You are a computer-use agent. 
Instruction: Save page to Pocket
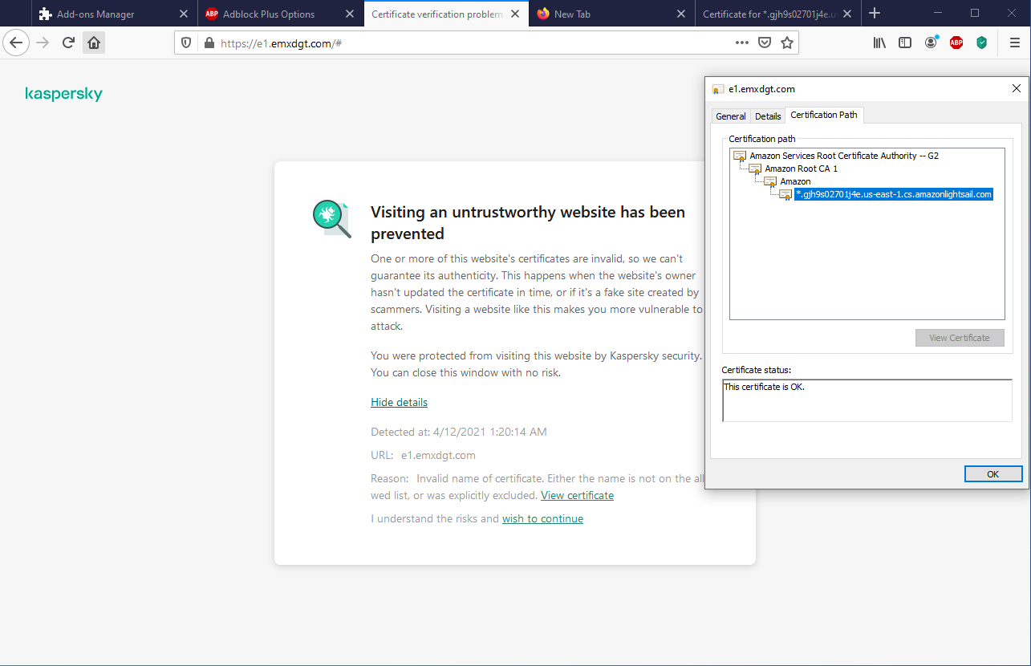(765, 43)
